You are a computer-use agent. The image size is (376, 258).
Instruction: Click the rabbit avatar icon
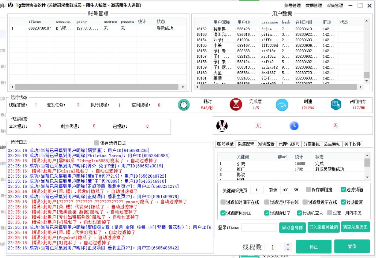(222, 126)
